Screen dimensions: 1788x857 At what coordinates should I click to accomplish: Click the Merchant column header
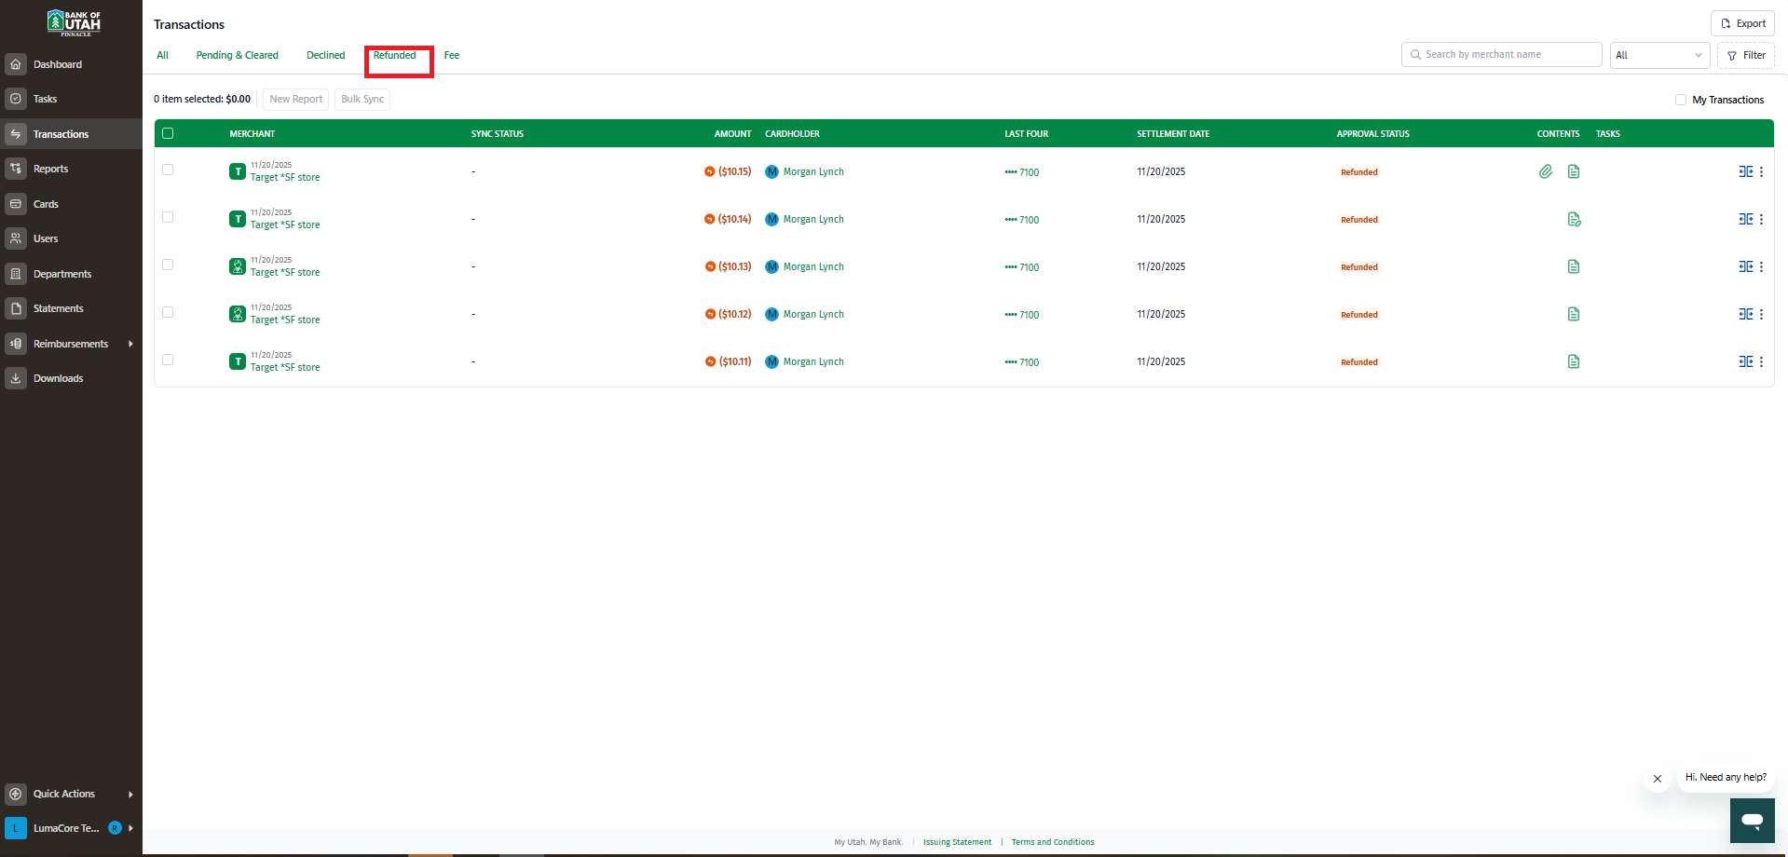coord(253,134)
